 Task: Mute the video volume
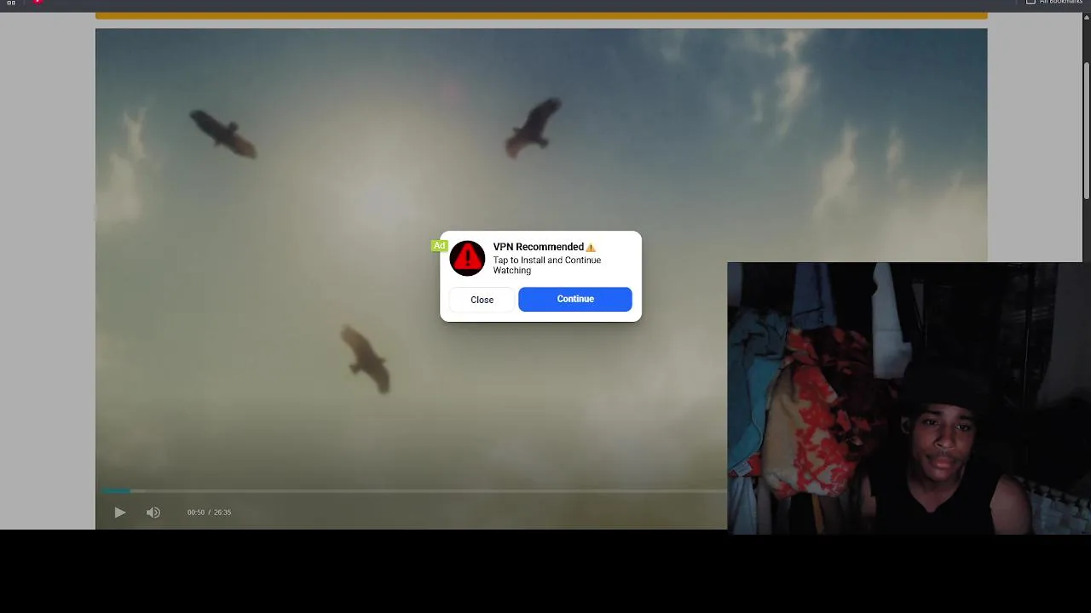(x=153, y=513)
